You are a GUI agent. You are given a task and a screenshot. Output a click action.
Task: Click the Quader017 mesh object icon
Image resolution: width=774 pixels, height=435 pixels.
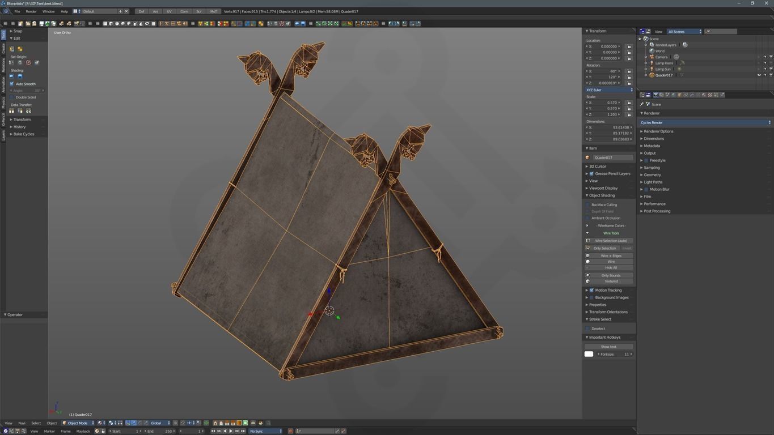652,75
